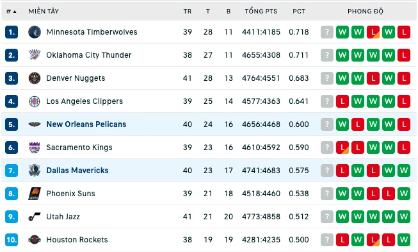Sort by the TỔNG PTS column header
This screenshot has height=252, width=418.
261,11
